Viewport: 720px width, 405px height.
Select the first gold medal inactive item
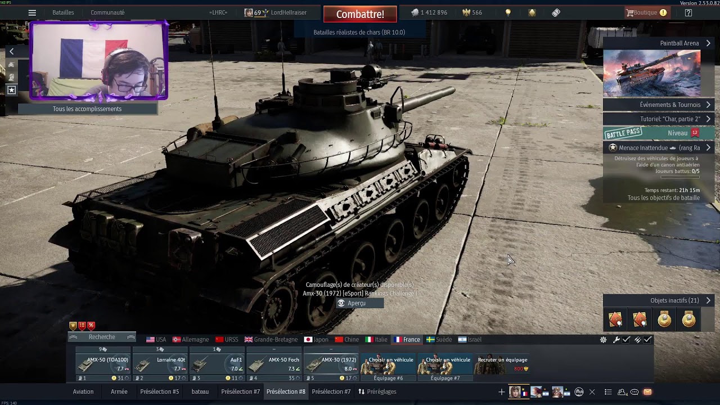[664, 319]
